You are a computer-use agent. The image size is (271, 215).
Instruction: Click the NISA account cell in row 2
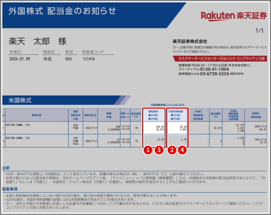point(75,144)
